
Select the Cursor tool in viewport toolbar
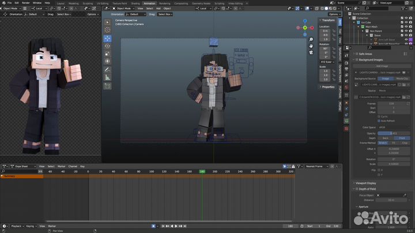point(107,30)
